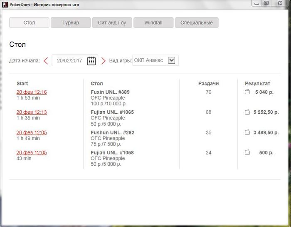Click result value 3 469,50 р.

(266, 132)
